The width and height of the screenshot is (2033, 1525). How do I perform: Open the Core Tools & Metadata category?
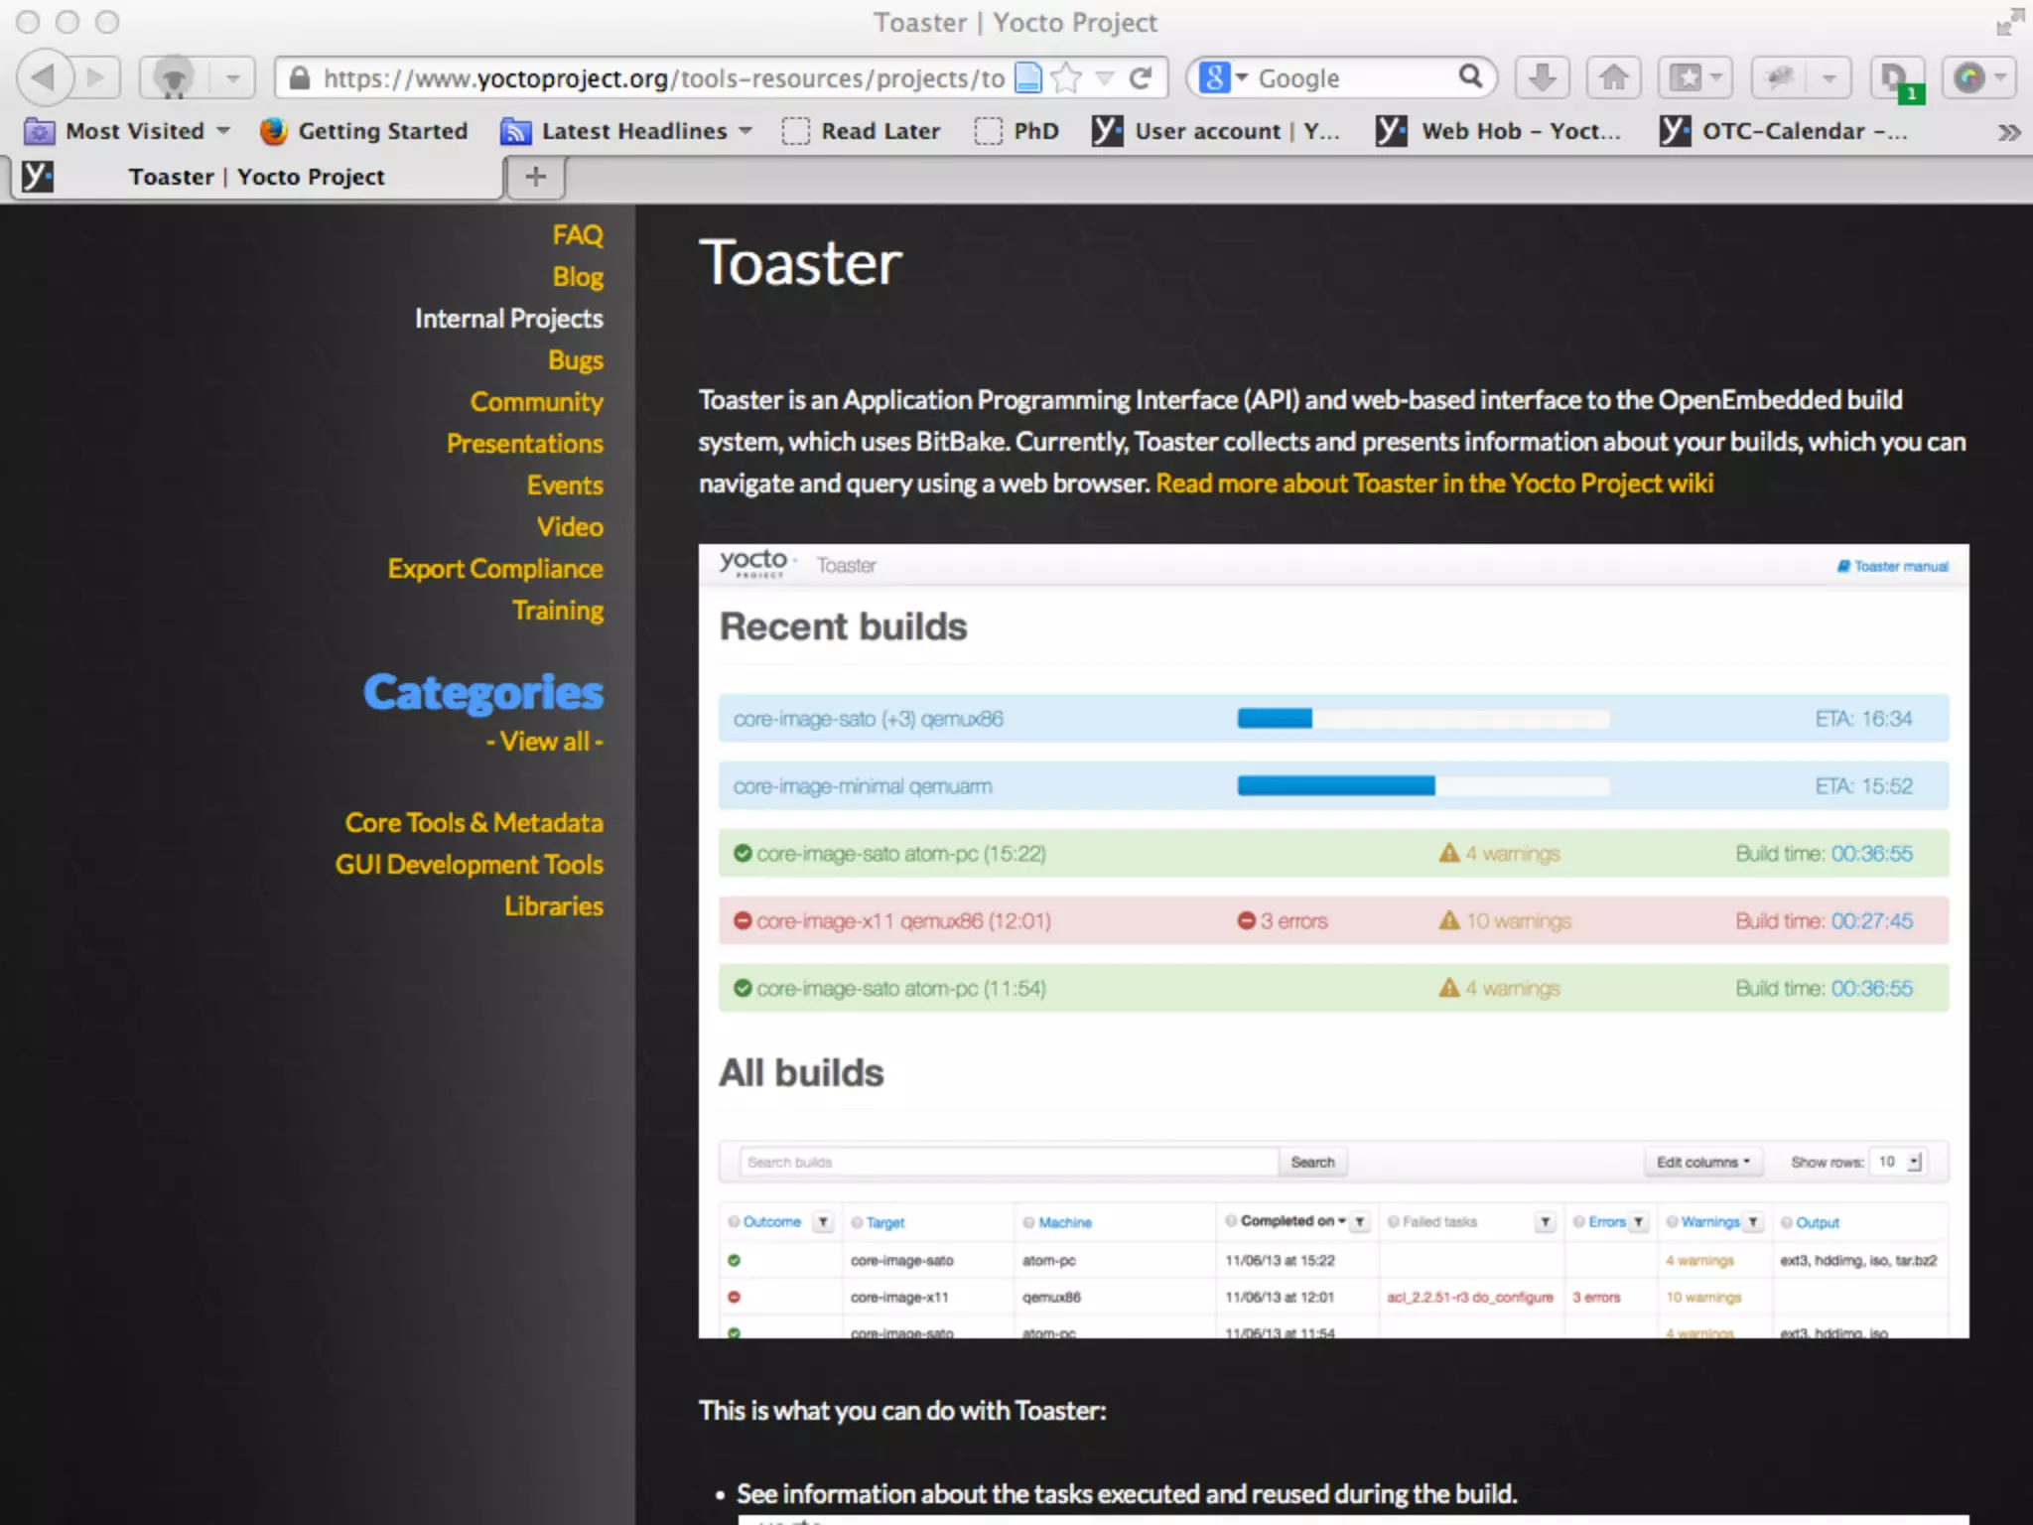(x=474, y=823)
